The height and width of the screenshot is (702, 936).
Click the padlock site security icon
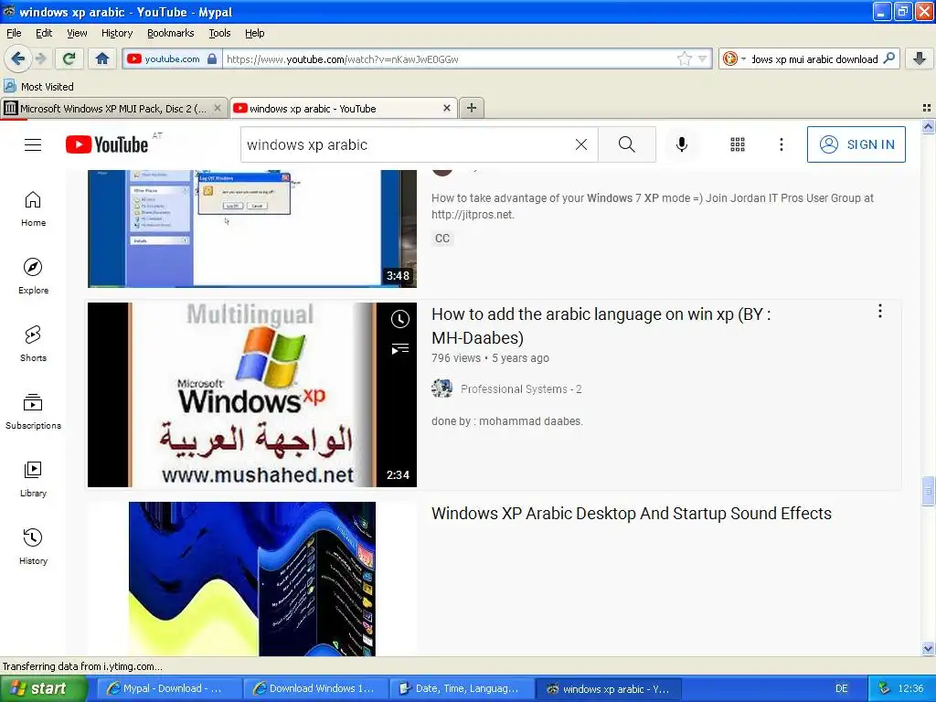point(212,58)
